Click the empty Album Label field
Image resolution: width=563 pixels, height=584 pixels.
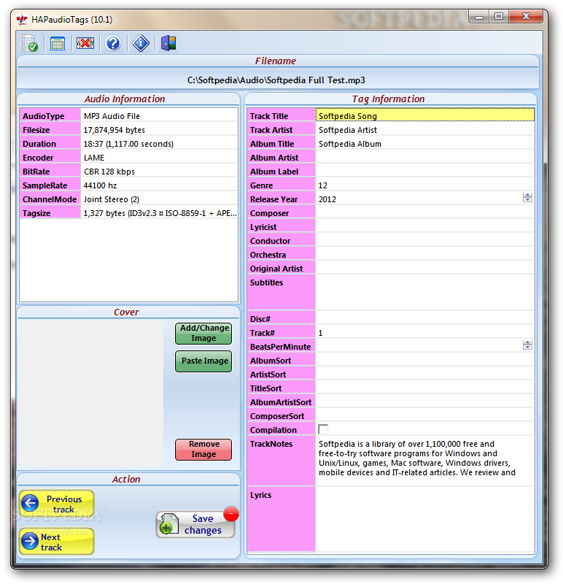point(424,171)
